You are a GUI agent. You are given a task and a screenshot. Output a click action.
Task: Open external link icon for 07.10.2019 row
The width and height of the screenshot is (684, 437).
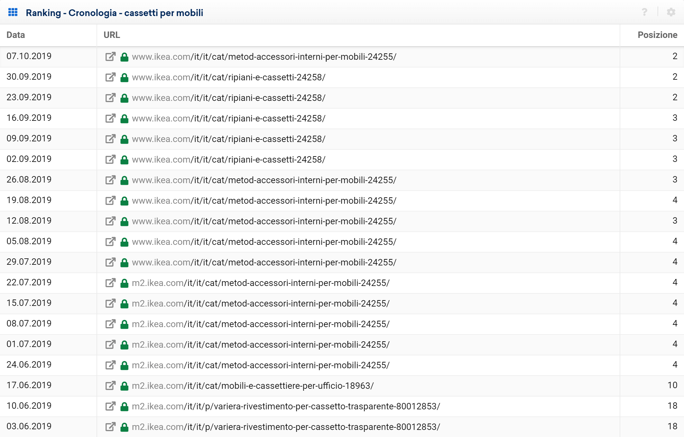110,57
